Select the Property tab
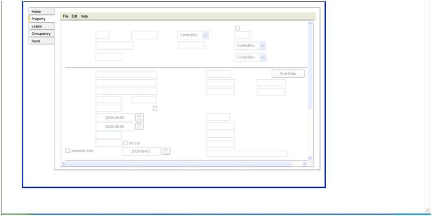This screenshot has width=432, height=216. click(x=41, y=19)
